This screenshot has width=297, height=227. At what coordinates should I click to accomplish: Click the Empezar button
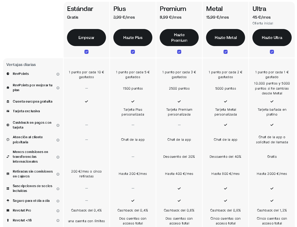pyautogui.click(x=86, y=37)
